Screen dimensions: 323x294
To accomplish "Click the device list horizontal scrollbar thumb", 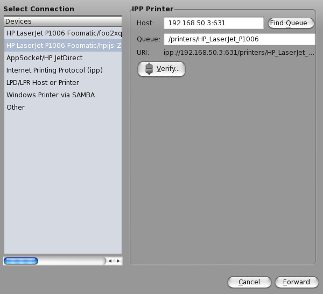I will (21, 261).
